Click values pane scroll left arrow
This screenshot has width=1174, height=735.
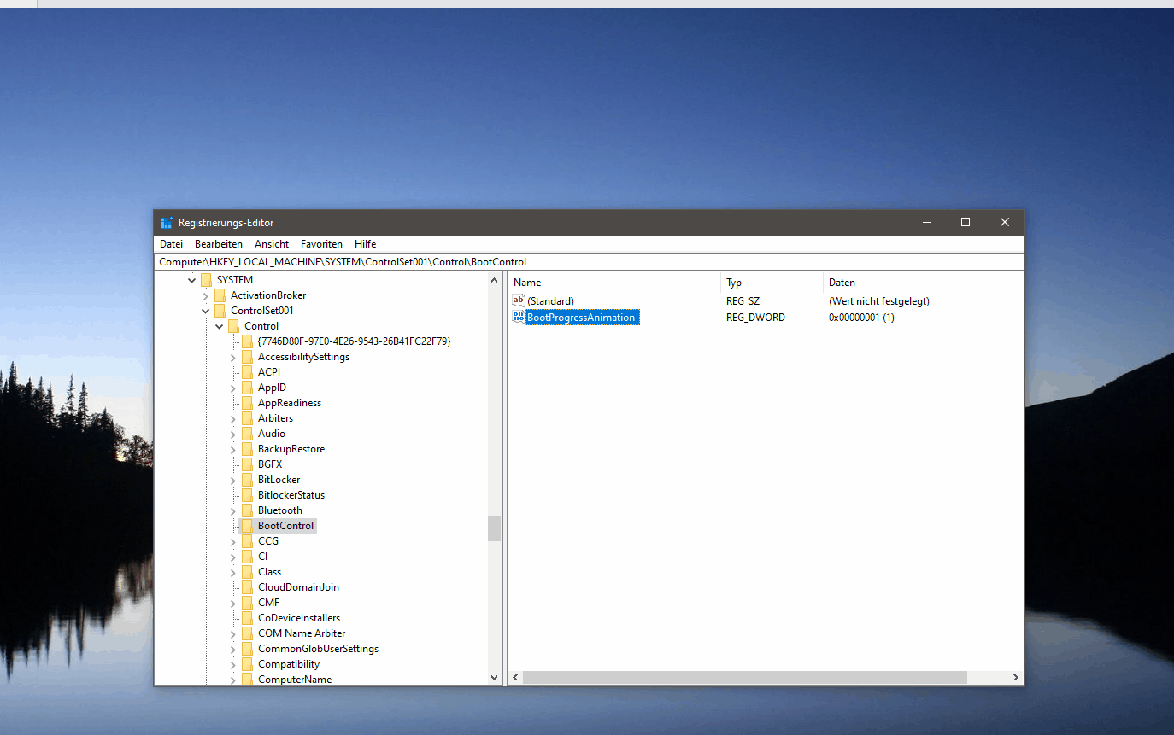pos(515,677)
